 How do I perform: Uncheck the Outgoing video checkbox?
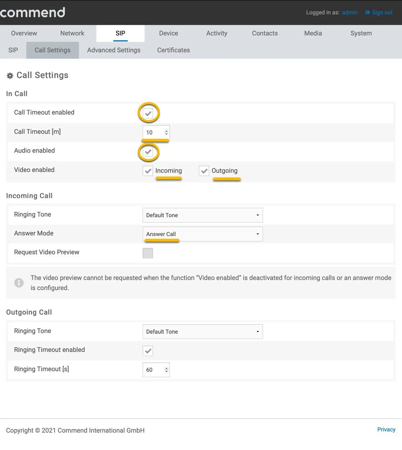click(204, 171)
